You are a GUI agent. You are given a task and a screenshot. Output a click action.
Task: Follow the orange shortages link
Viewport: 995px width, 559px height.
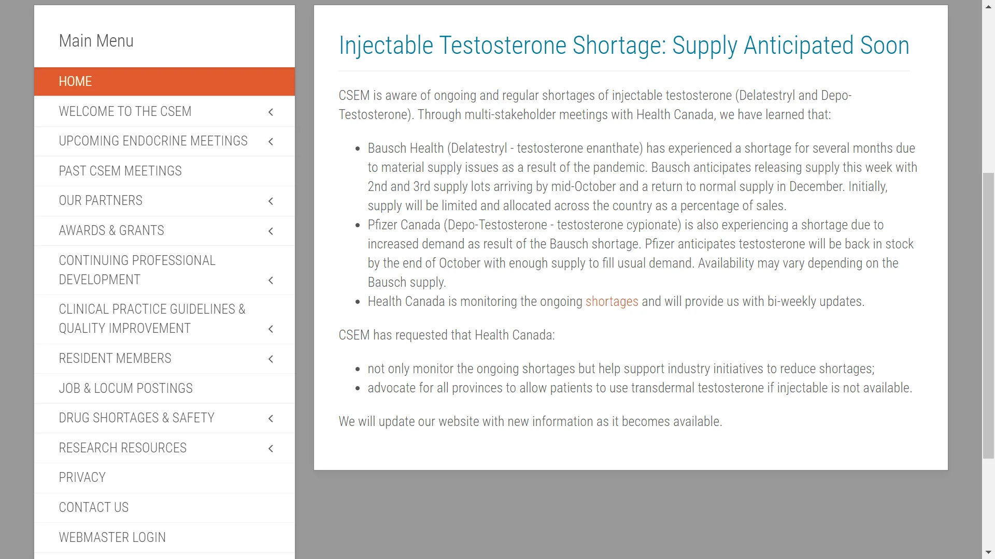(x=612, y=301)
